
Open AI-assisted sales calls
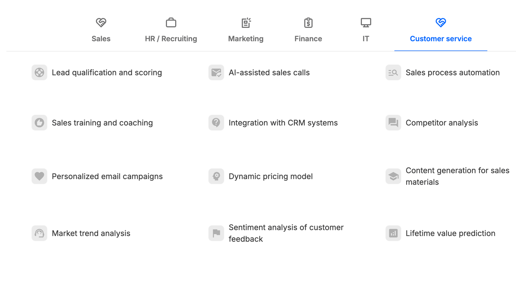[269, 73]
